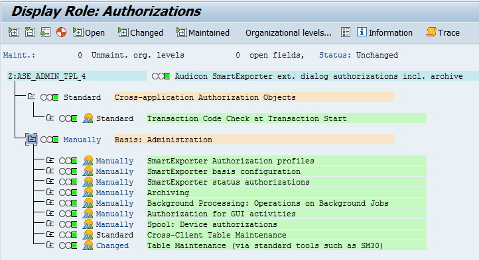Click object icon of SmartExporter basis configuration
Screen dimensions: 479x260
pos(88,171)
